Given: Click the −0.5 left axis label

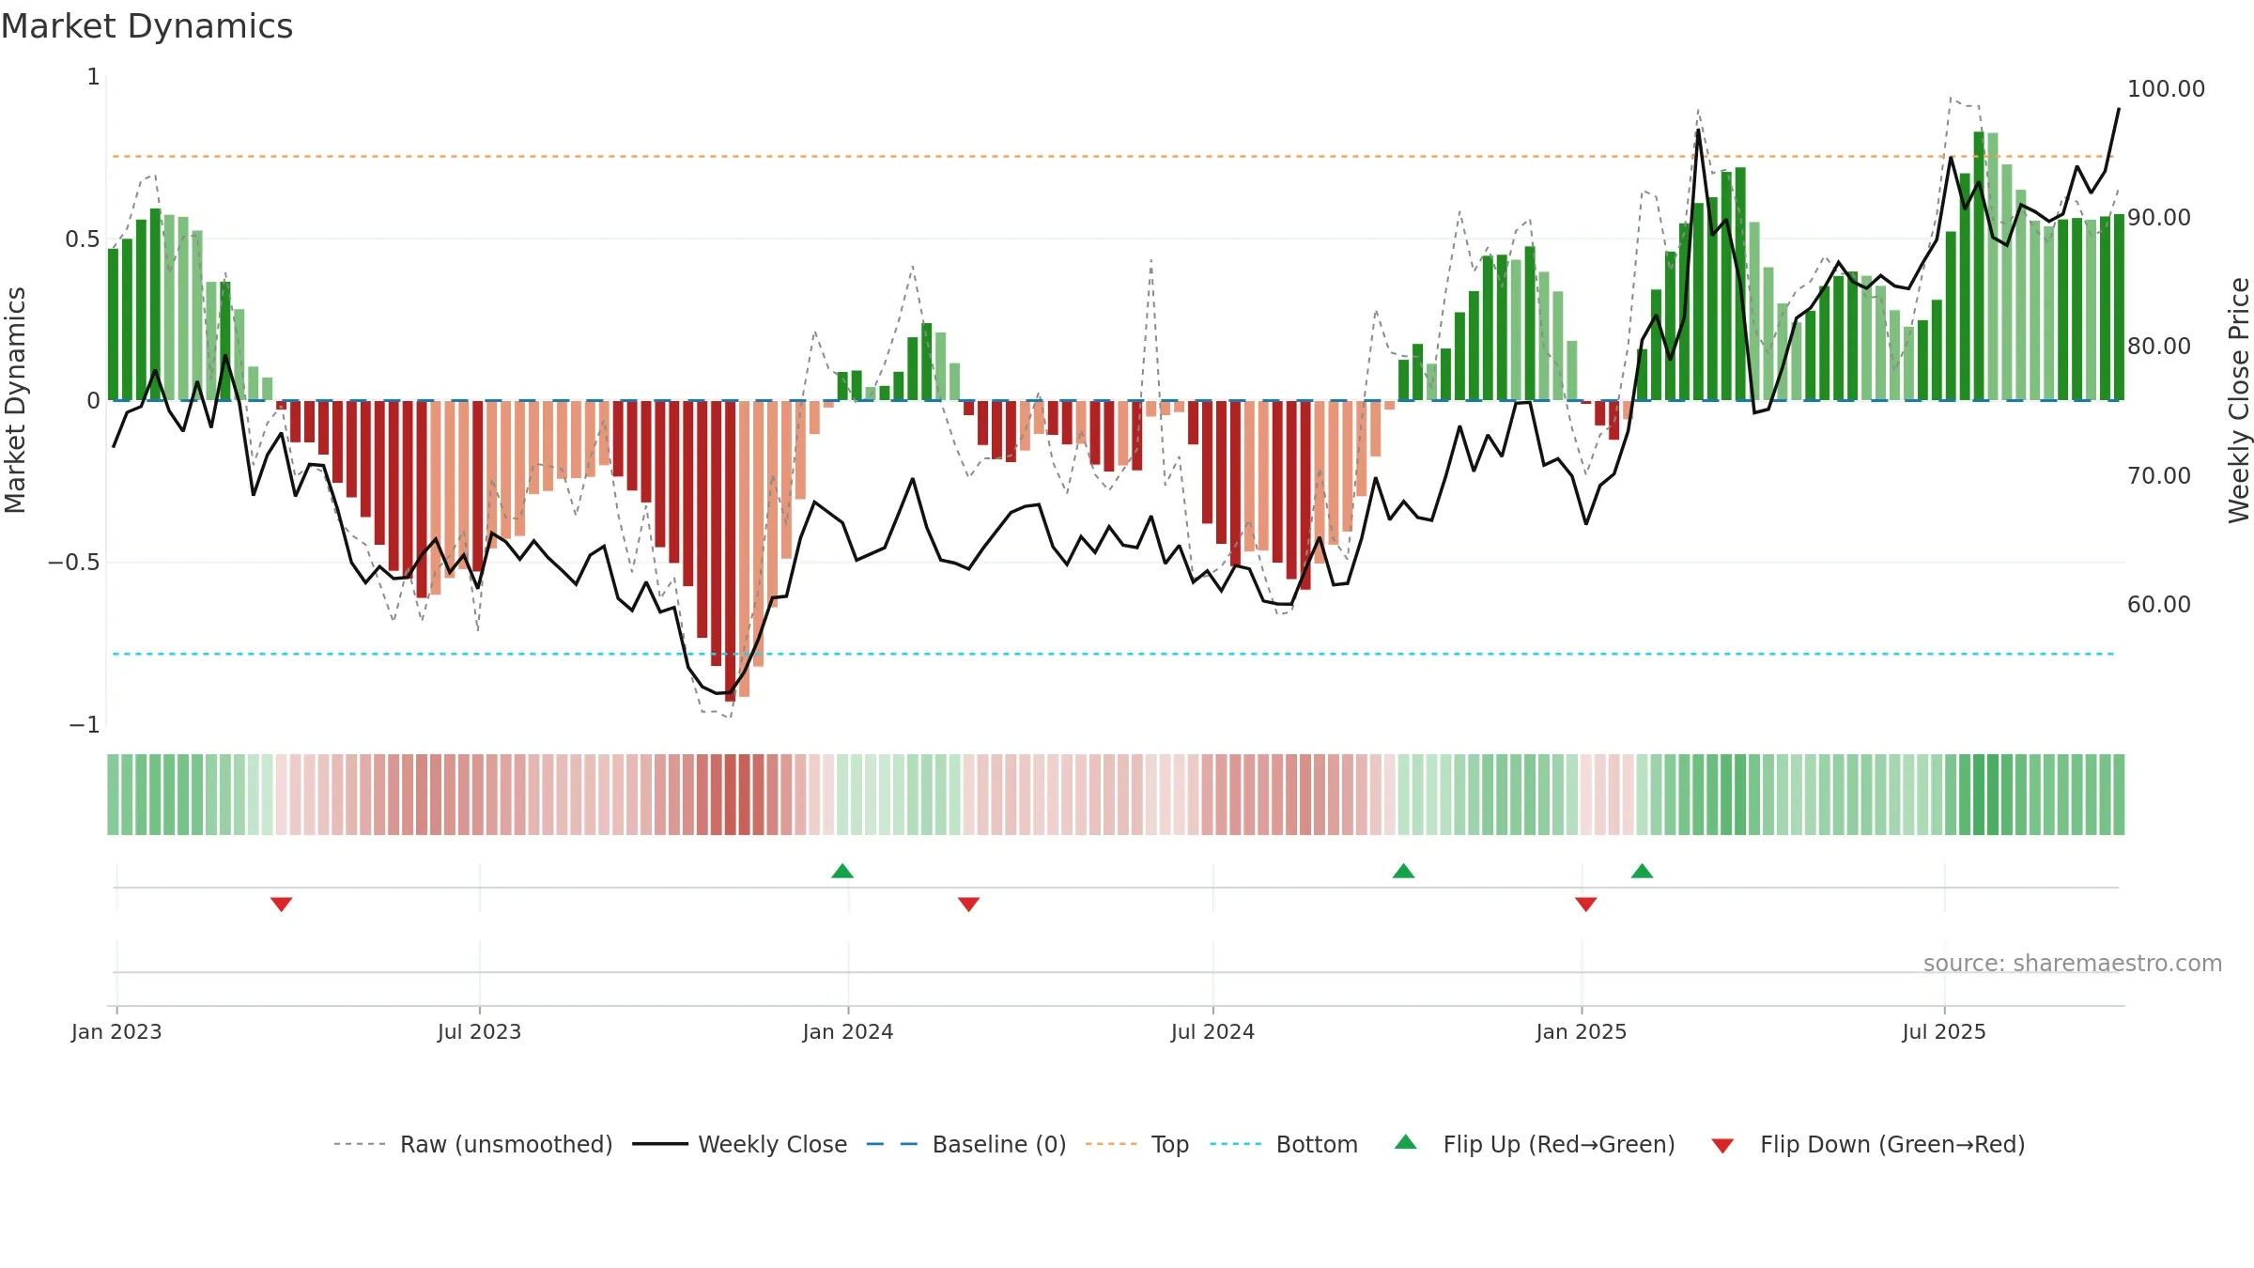Looking at the screenshot, I should pos(73,563).
